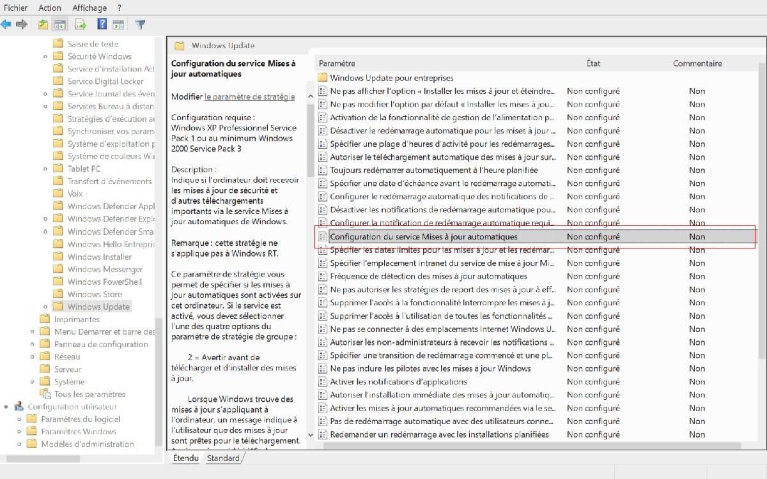Image resolution: width=767 pixels, height=479 pixels.
Task: Expand the Réseau folder node
Action: (32, 357)
